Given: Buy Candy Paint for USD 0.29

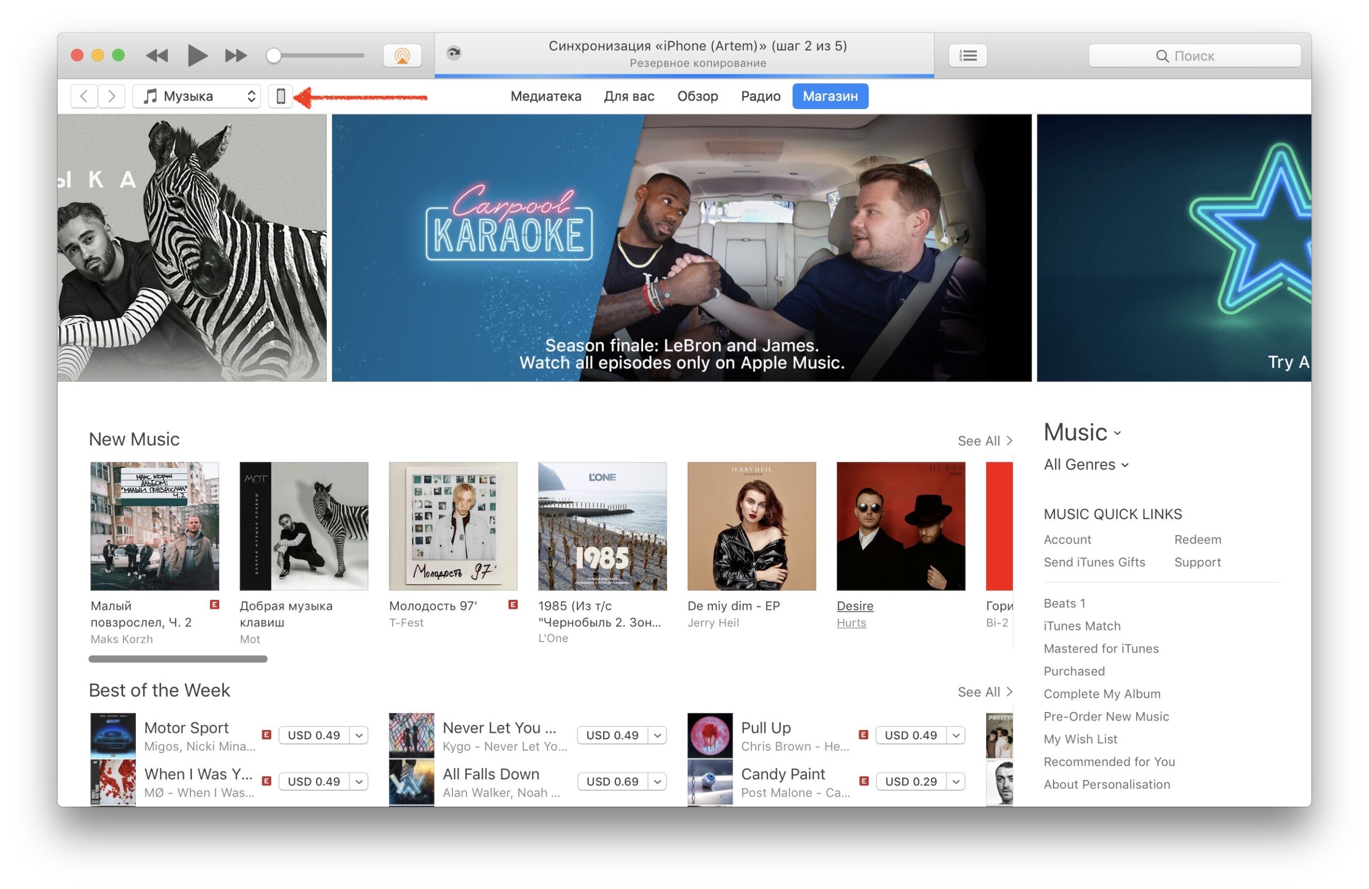Looking at the screenshot, I should (911, 782).
